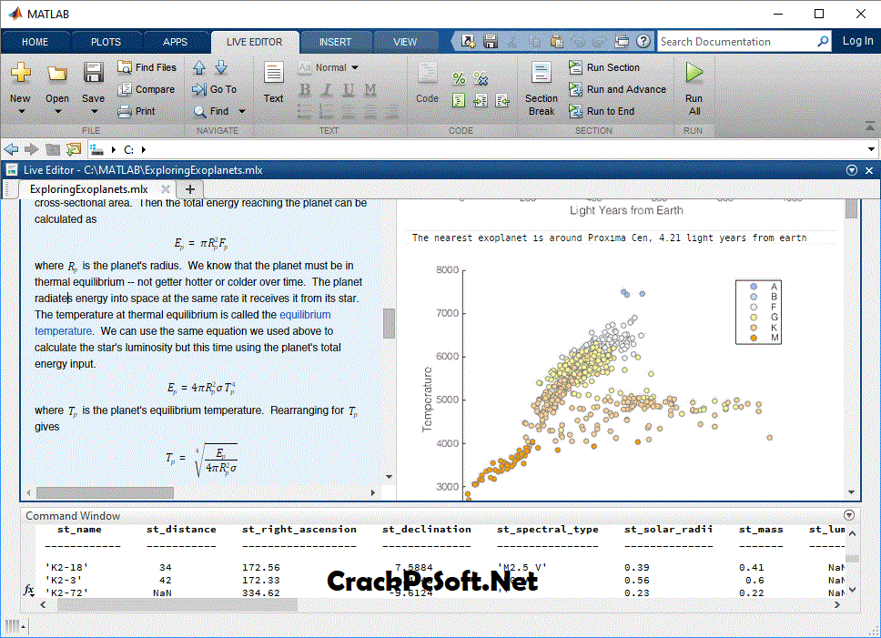Toggle underline formatting
Screen dimensions: 881x638
coord(349,89)
